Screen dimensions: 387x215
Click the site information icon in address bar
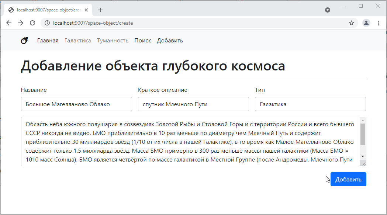[47, 23]
